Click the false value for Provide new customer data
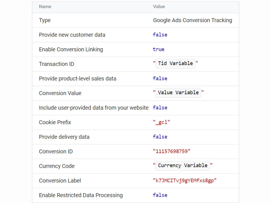The width and height of the screenshot is (271, 203). click(x=160, y=35)
